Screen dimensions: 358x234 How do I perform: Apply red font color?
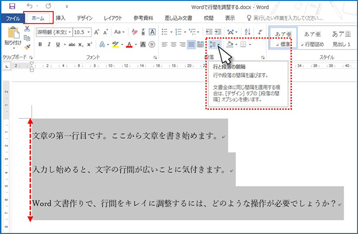129,45
